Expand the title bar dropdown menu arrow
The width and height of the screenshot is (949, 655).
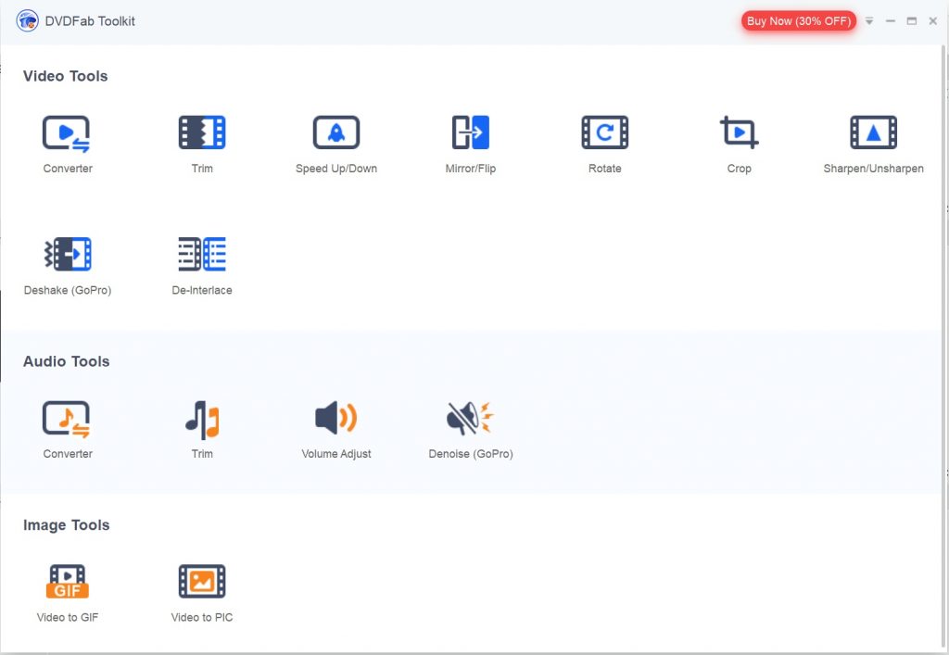click(869, 21)
